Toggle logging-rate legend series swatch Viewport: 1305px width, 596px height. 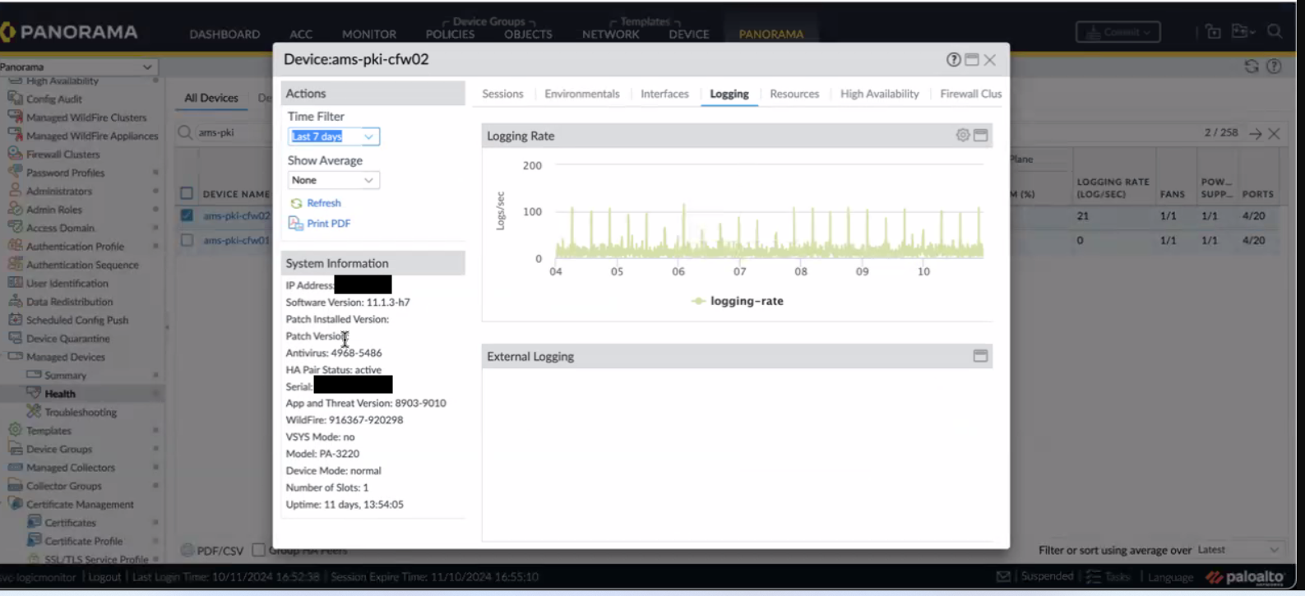pyautogui.click(x=698, y=302)
